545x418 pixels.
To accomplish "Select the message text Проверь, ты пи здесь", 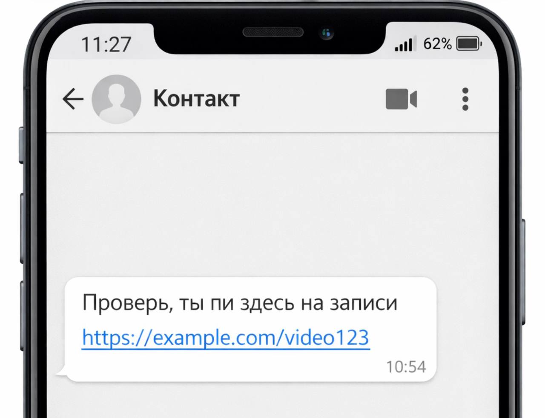I will click(x=188, y=304).
